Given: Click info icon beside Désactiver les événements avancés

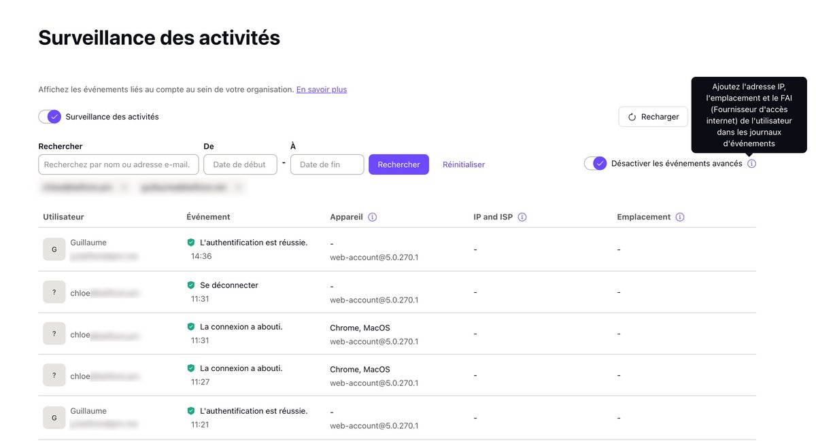Looking at the screenshot, I should [751, 164].
